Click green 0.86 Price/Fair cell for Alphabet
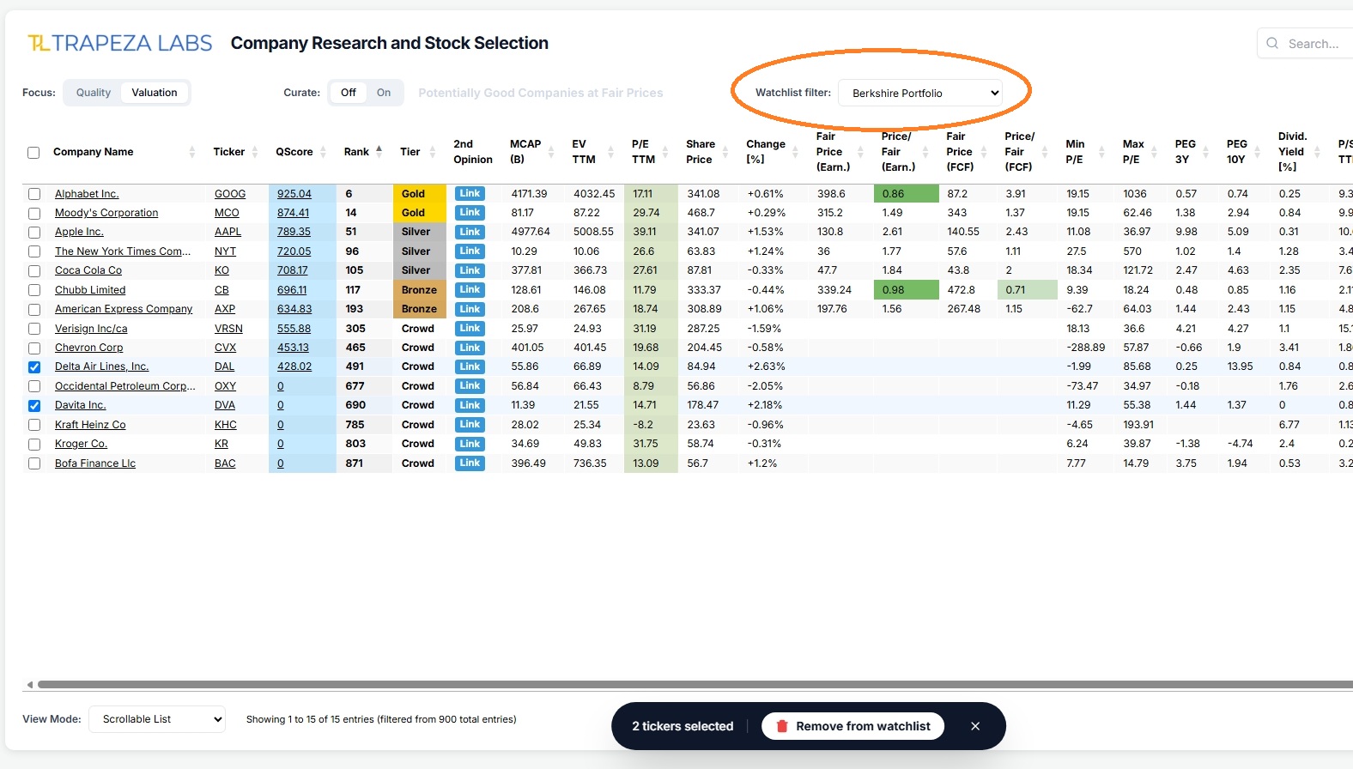This screenshot has height=769, width=1353. pyautogui.click(x=907, y=194)
